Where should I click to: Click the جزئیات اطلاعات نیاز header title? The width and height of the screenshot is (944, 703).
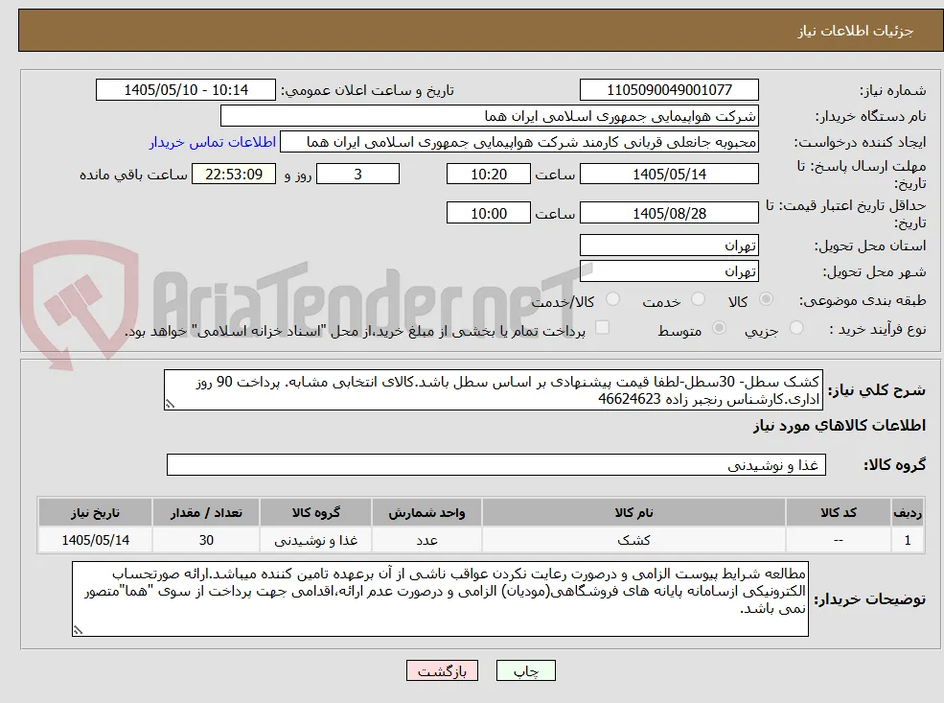856,31
